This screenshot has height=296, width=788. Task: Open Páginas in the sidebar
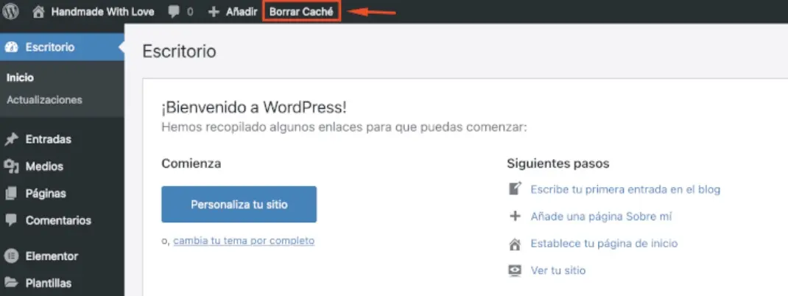pos(46,194)
